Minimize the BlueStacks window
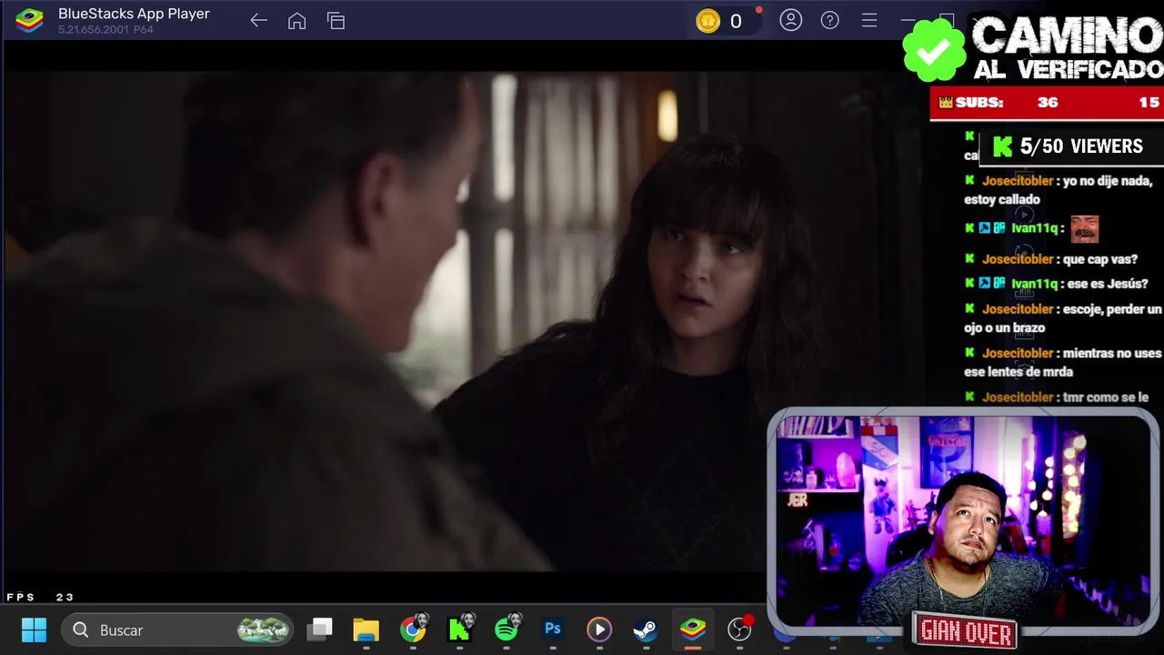This screenshot has height=655, width=1164. click(x=908, y=20)
